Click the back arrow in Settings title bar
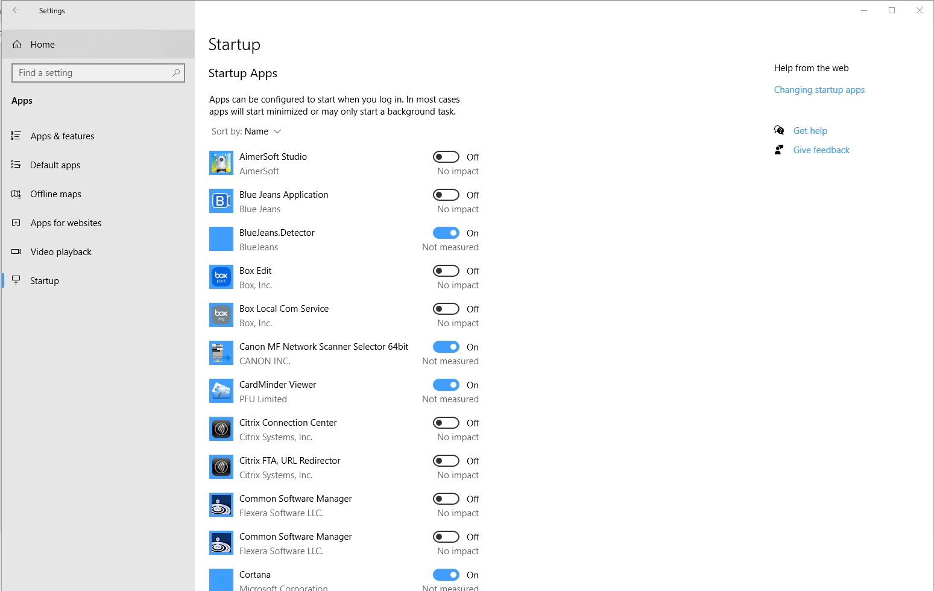Viewport: 934px width, 591px height. [16, 10]
